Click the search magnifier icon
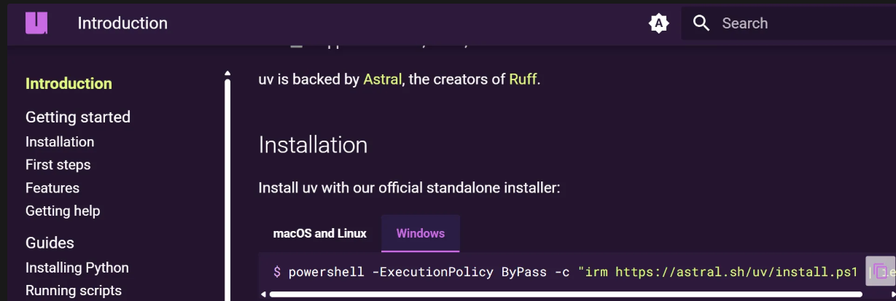Image resolution: width=896 pixels, height=301 pixels. click(701, 23)
